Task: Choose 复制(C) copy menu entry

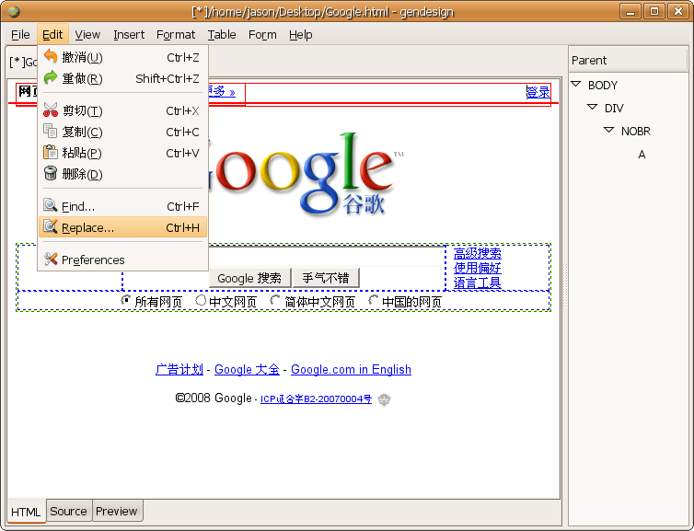Action: coord(123,132)
